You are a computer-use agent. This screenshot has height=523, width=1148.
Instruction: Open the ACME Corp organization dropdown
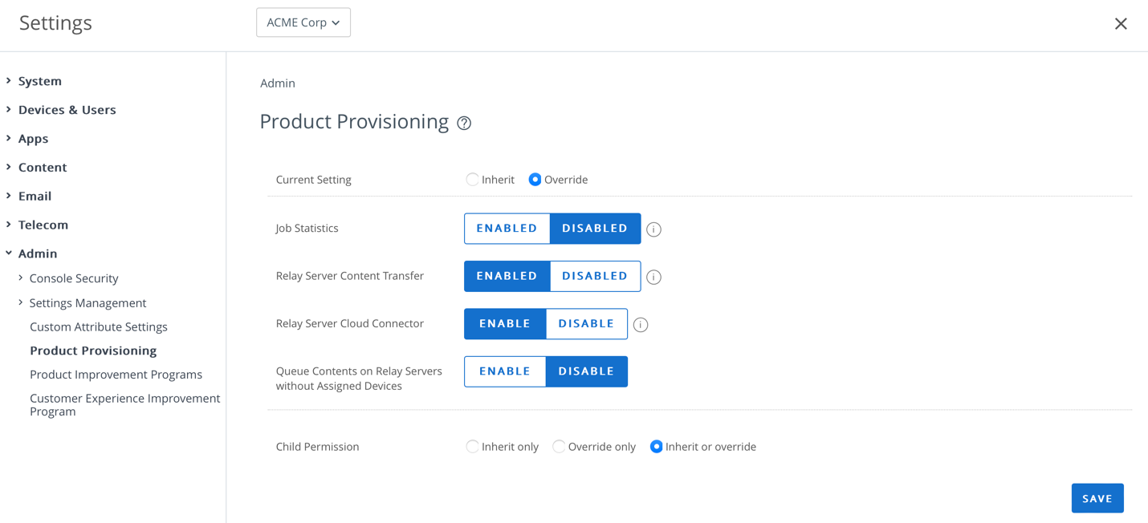(x=303, y=22)
